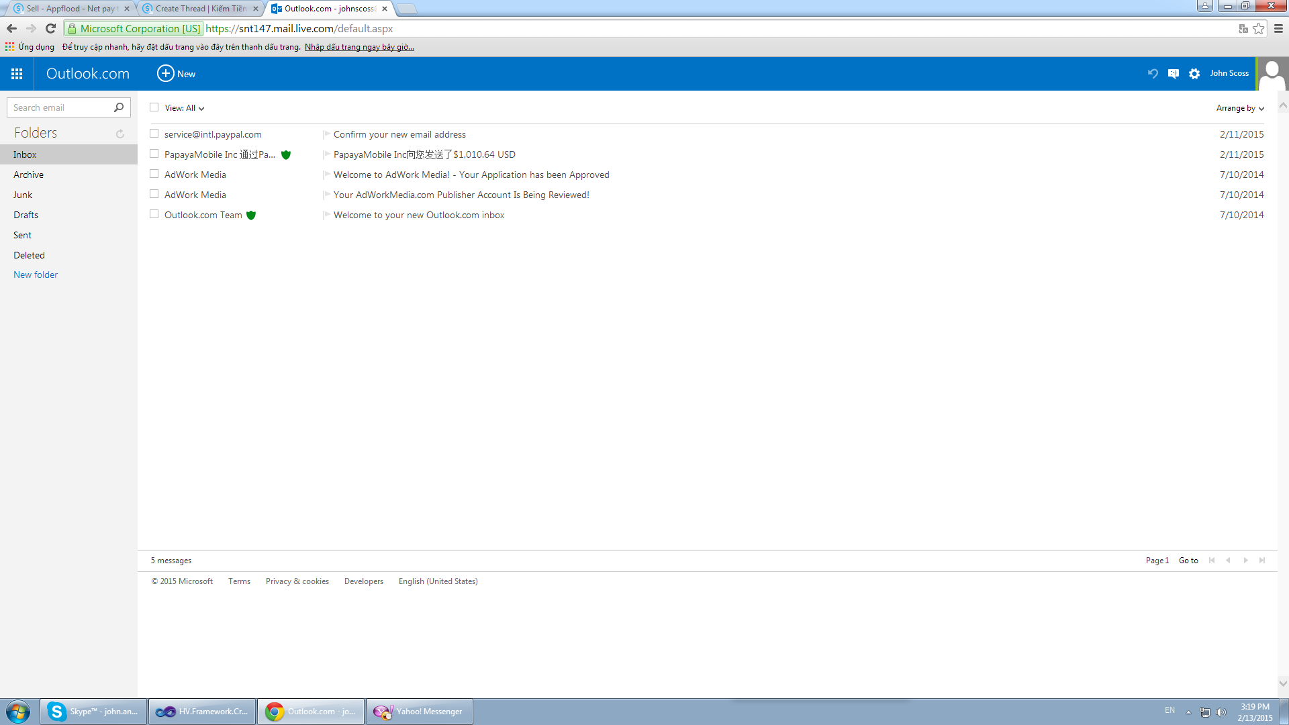Expand the View: All dropdown
Viewport: 1289px width, 725px height.
coord(185,108)
